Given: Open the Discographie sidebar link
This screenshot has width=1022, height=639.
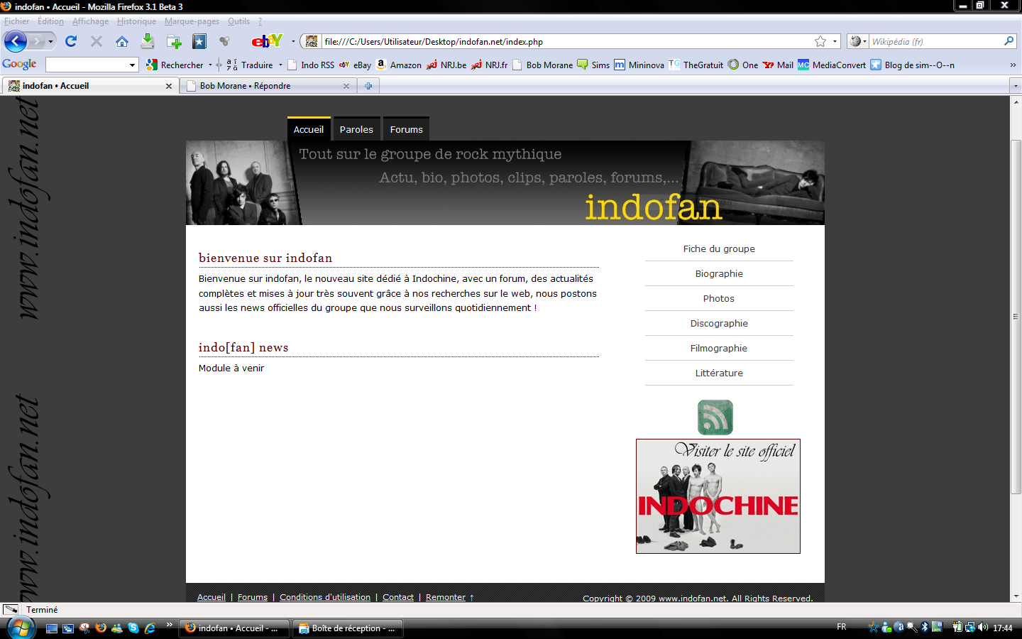Looking at the screenshot, I should 719,323.
